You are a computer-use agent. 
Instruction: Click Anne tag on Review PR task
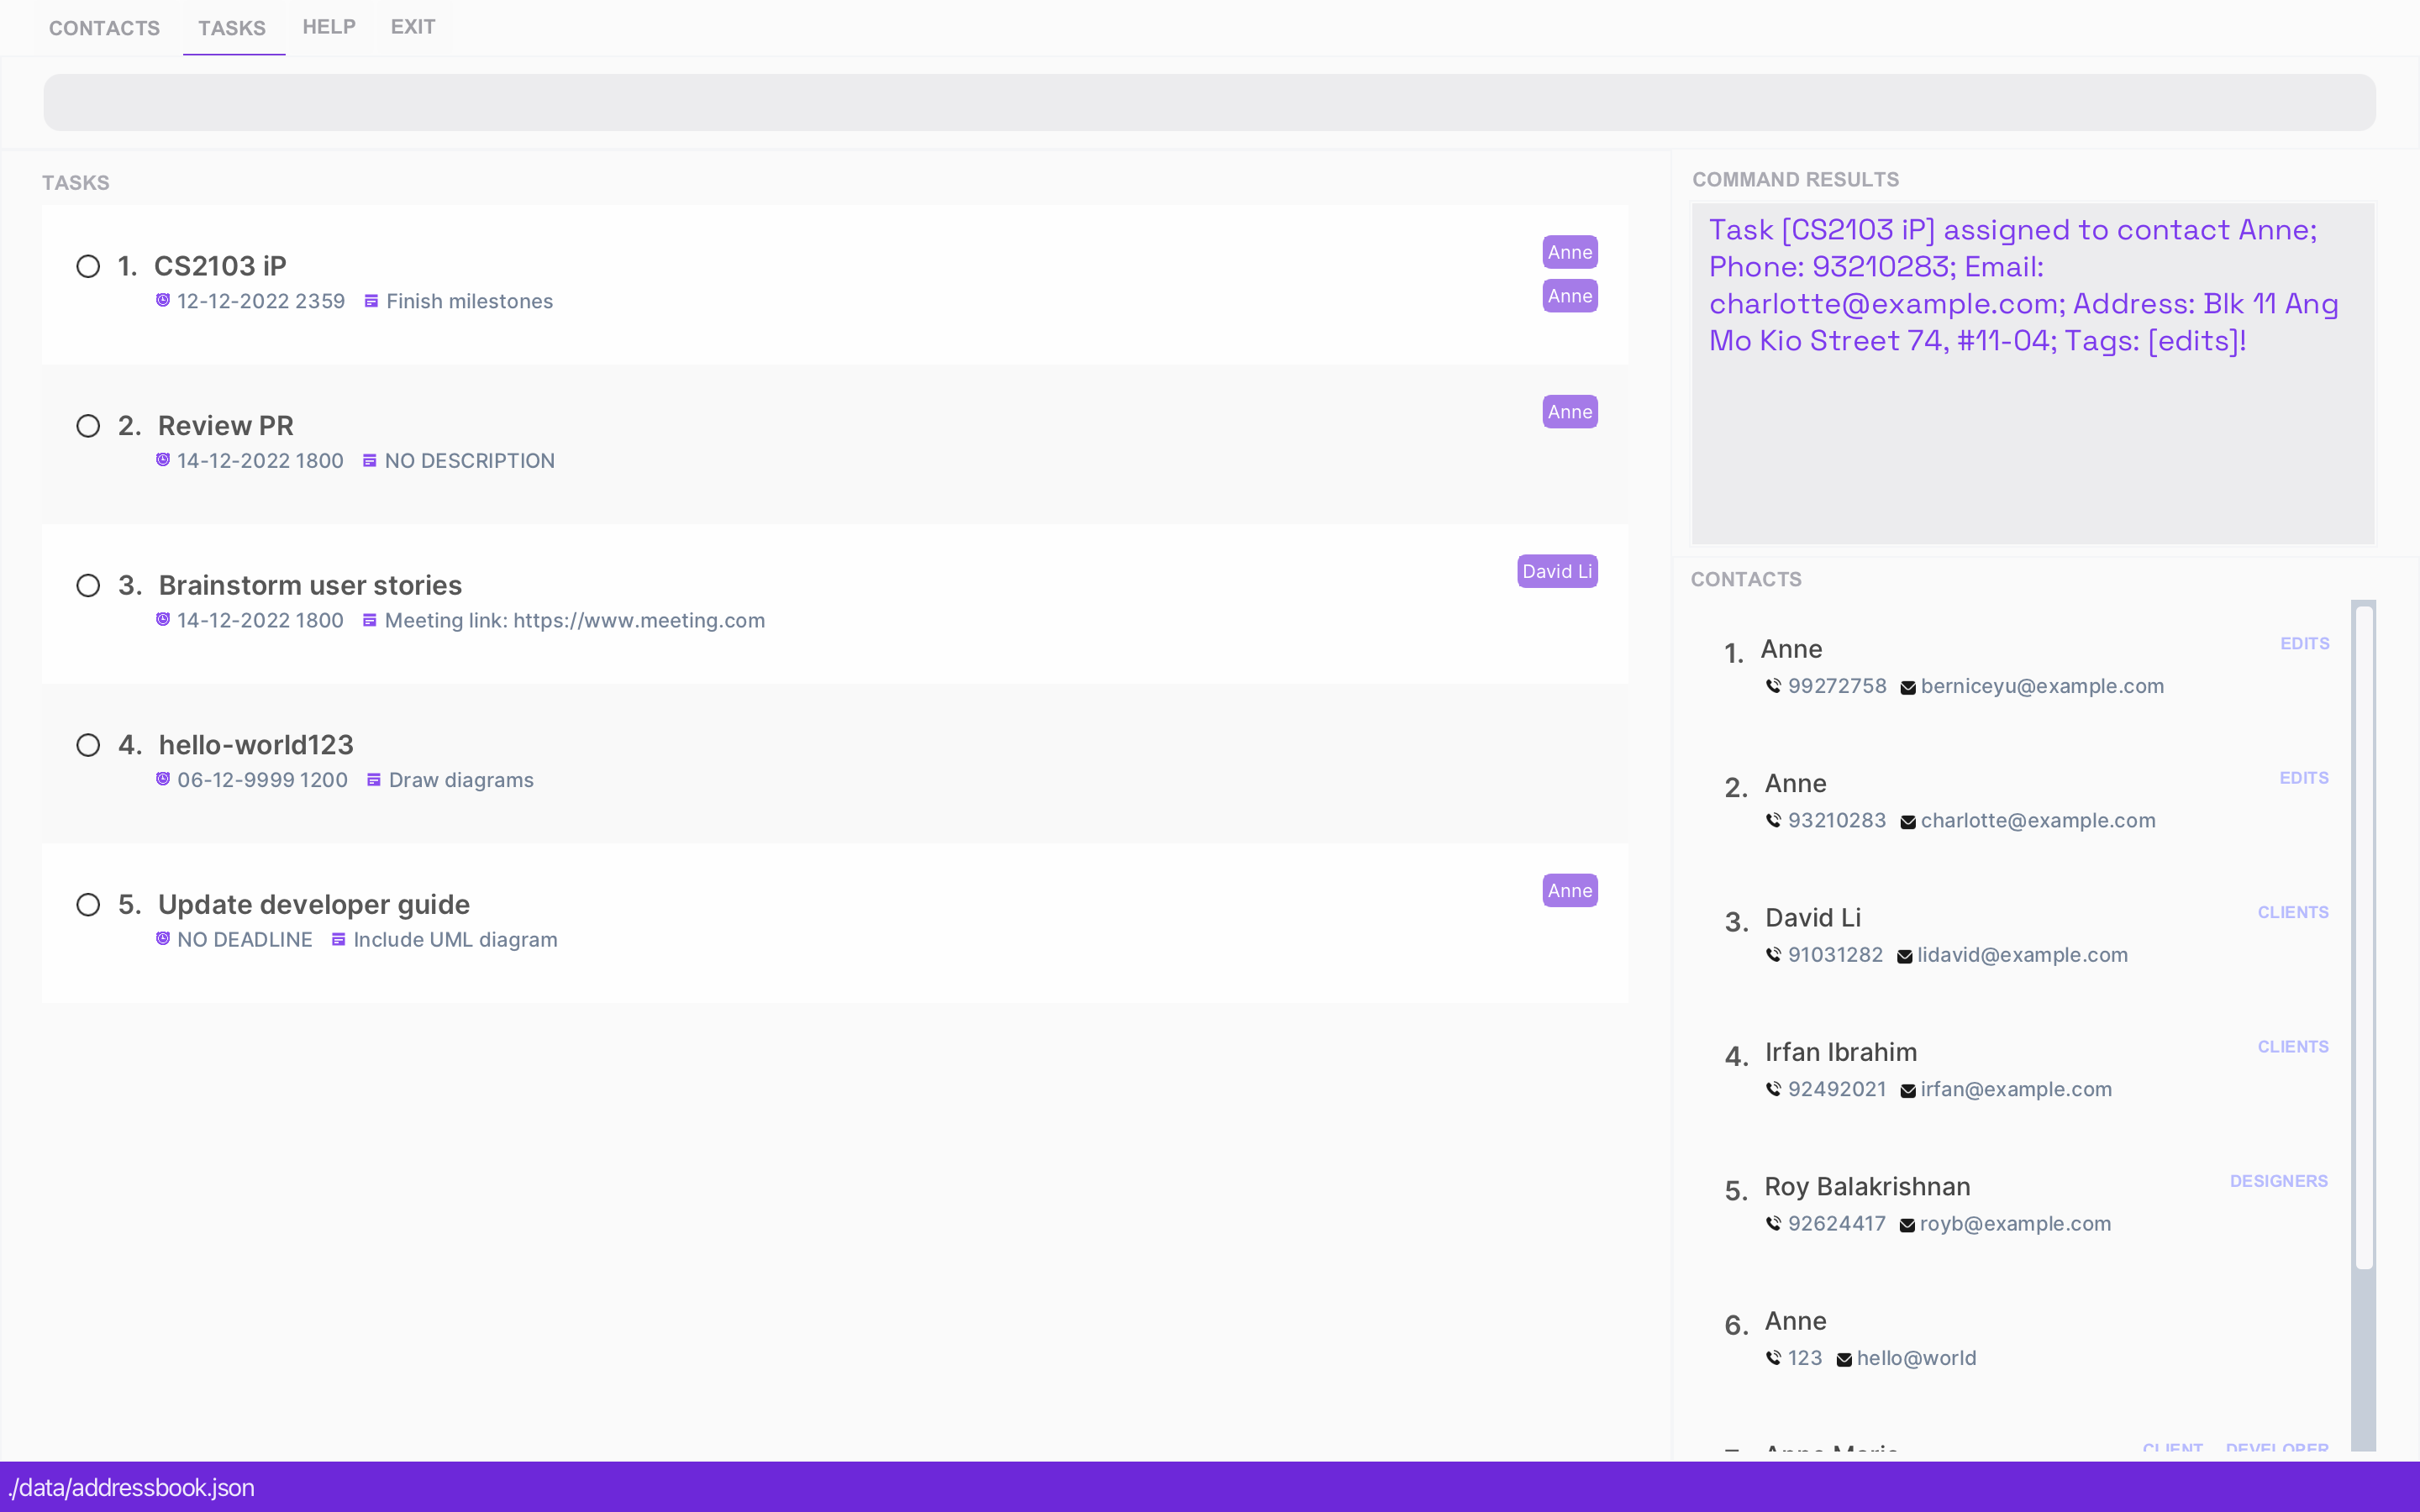coord(1569,412)
